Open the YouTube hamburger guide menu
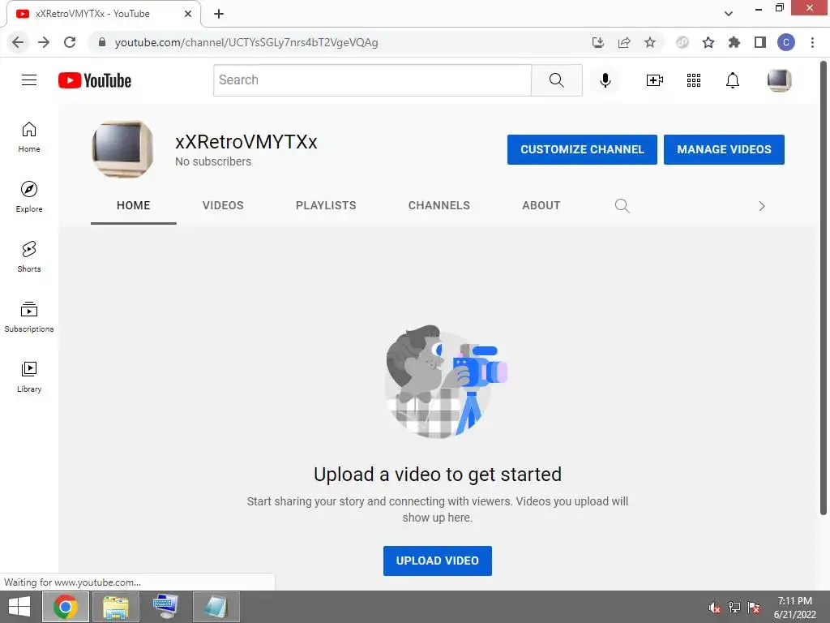Viewport: 830px width, 623px height. coord(29,80)
